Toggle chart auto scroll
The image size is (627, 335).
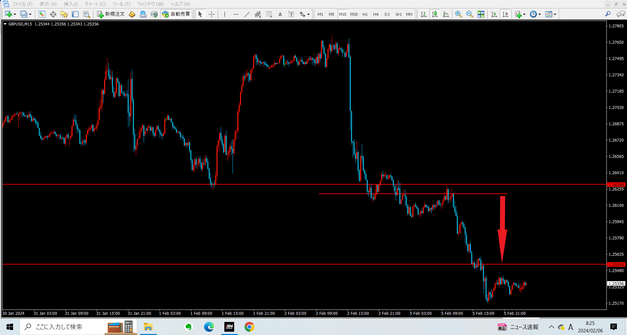494,14
